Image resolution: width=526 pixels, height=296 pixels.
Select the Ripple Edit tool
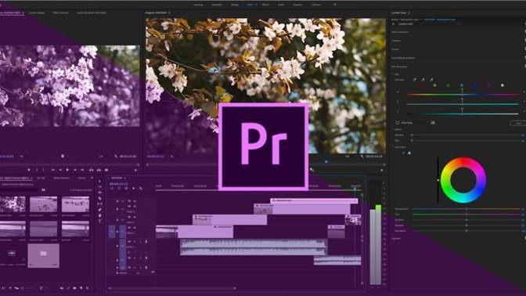coord(99,193)
